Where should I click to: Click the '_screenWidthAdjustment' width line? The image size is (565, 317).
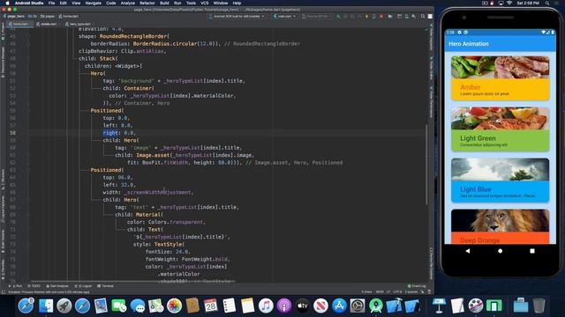pyautogui.click(x=148, y=192)
